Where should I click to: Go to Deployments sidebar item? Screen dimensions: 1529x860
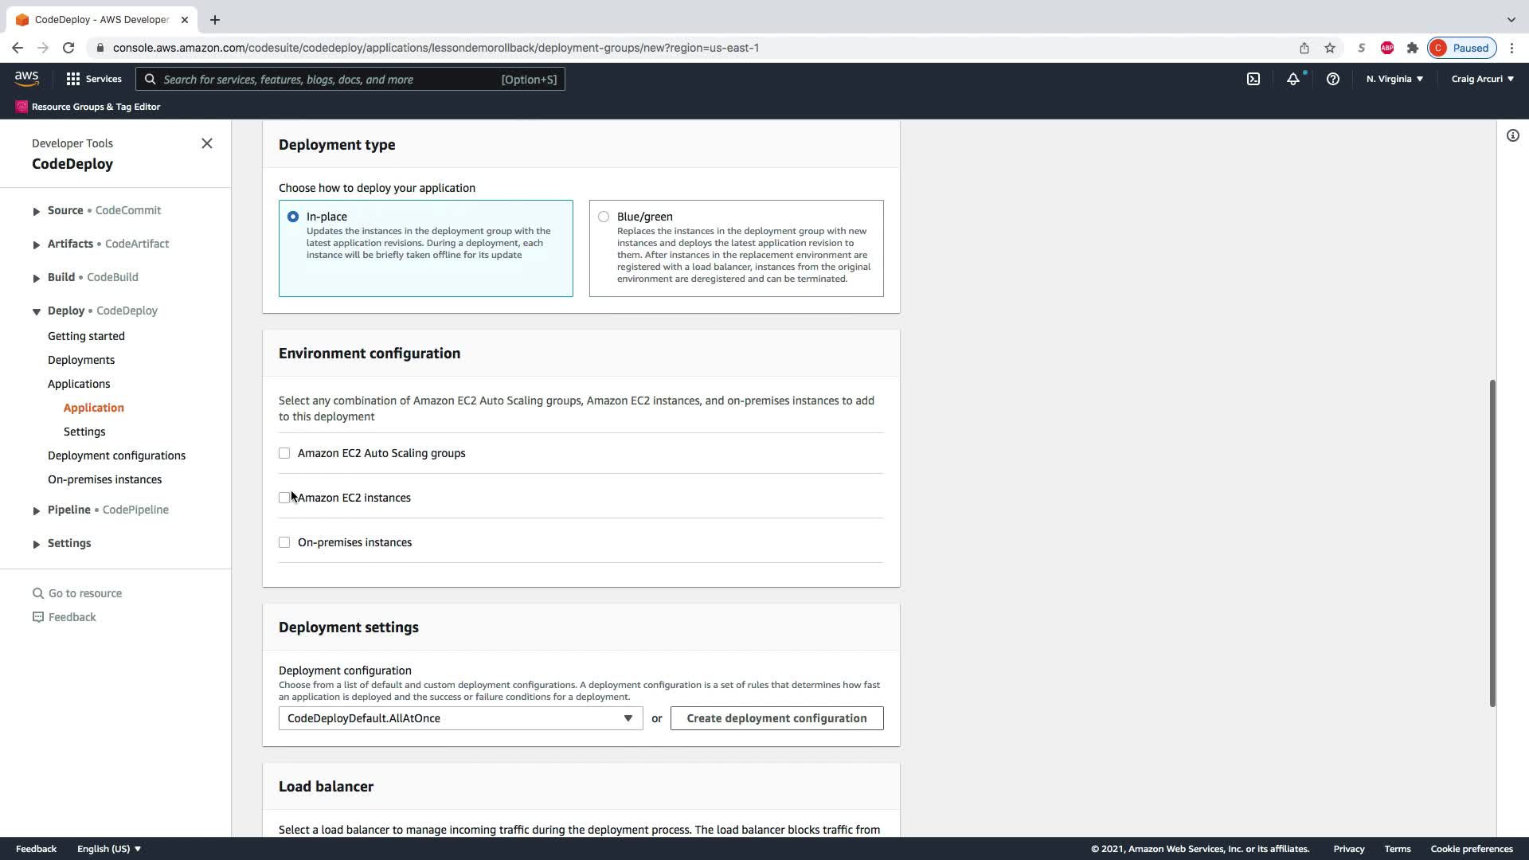(x=81, y=360)
